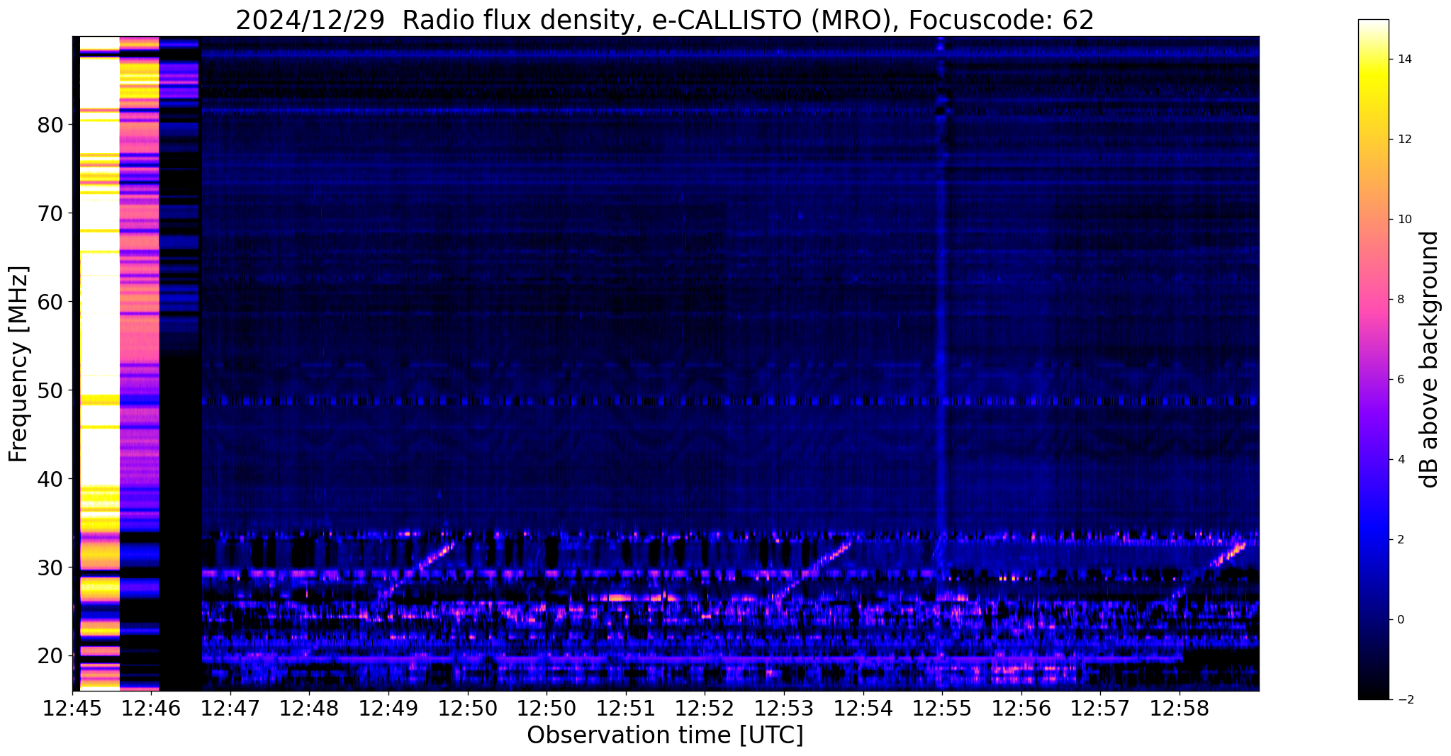Select the 12:49 time tick label

[x=388, y=708]
